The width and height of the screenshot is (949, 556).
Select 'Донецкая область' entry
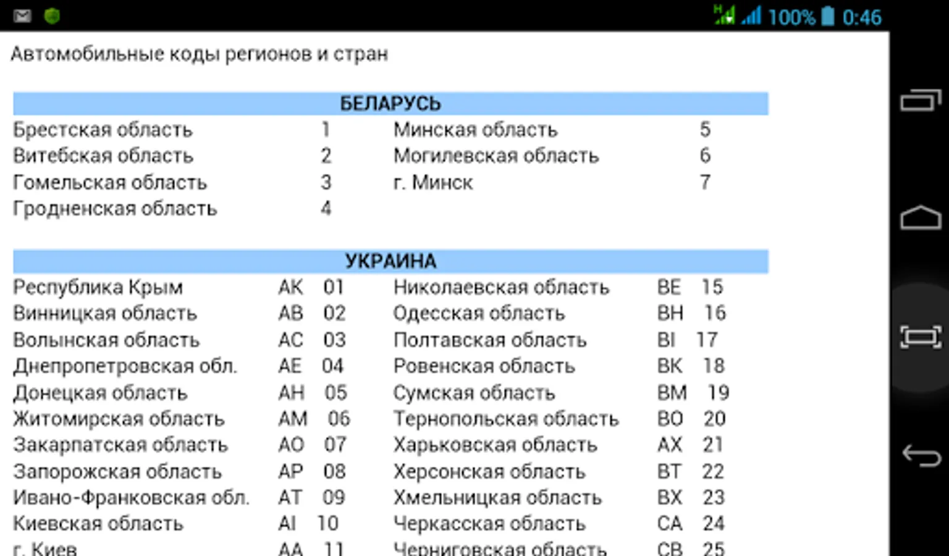pos(100,392)
